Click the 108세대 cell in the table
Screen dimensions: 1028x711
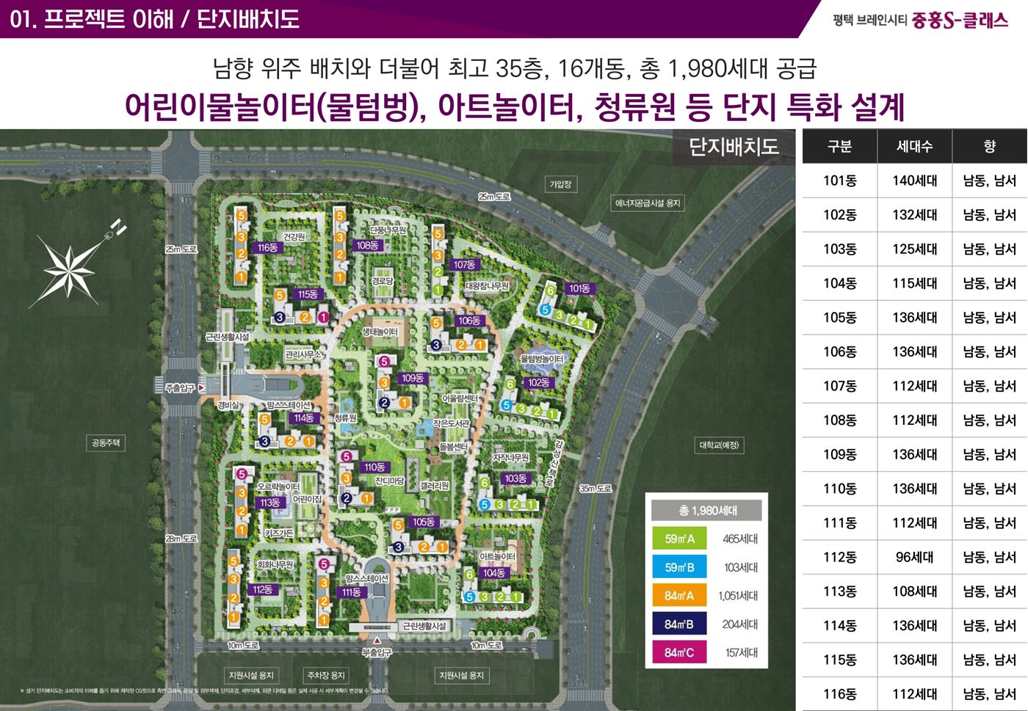point(914,591)
